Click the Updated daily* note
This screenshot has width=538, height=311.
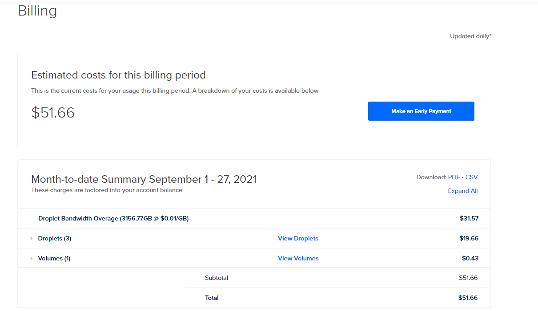click(470, 36)
